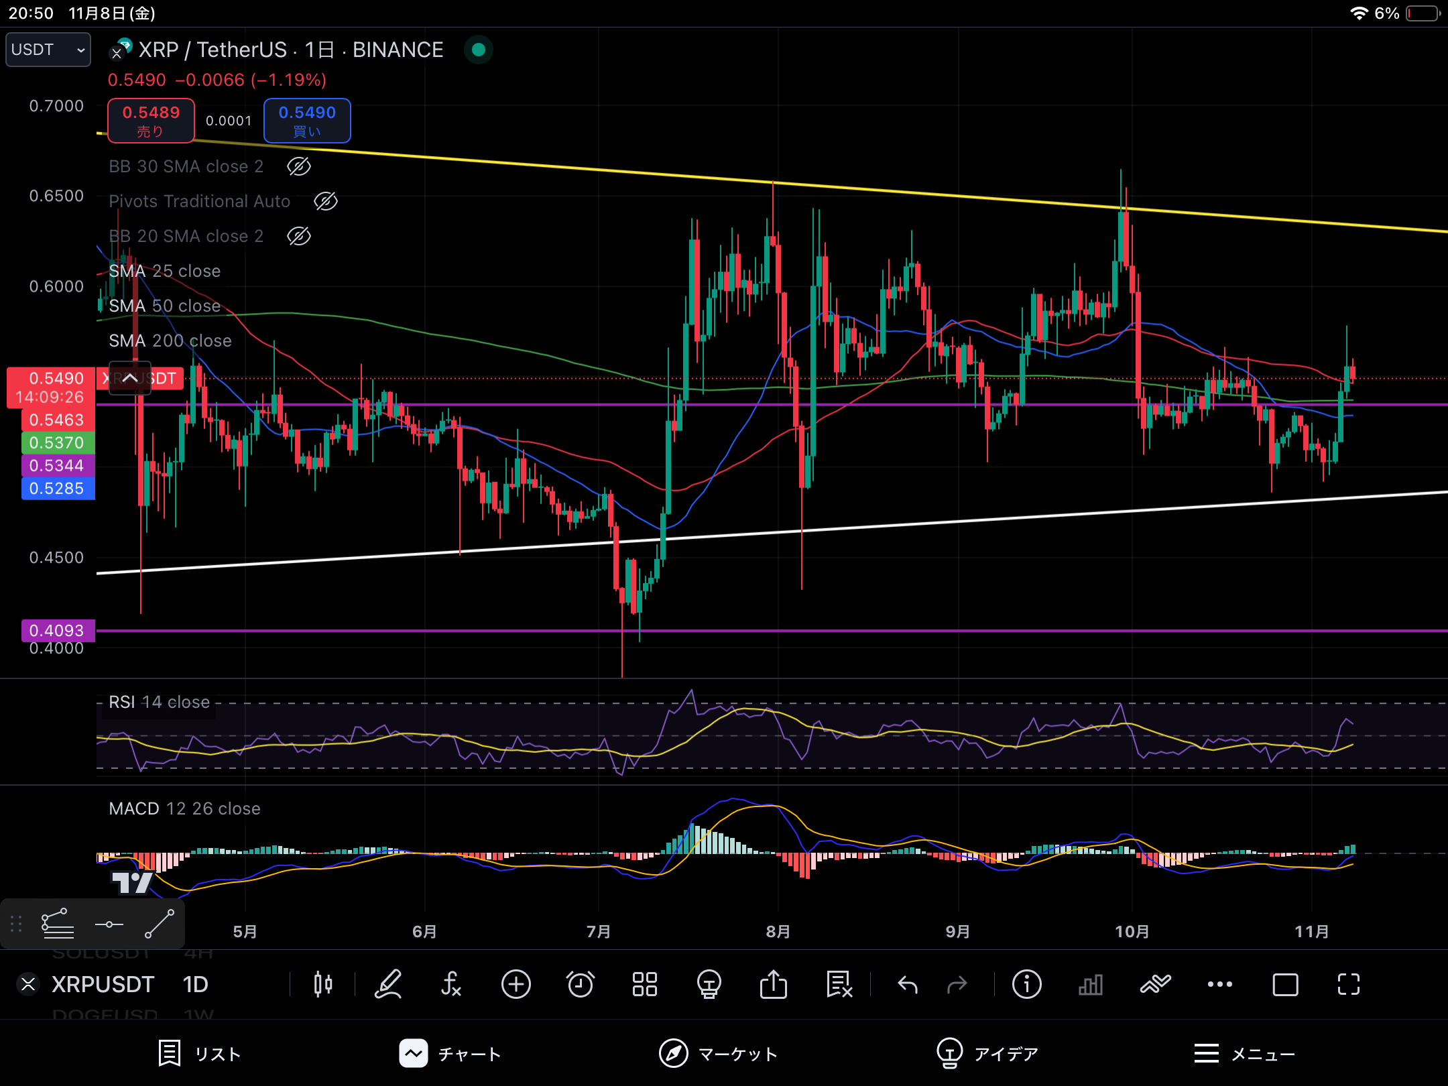
Task: Select the fib retracement drawing tool
Action: [58, 924]
